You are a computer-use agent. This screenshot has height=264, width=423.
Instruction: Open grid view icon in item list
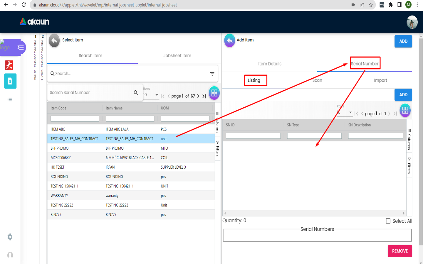pos(214,93)
